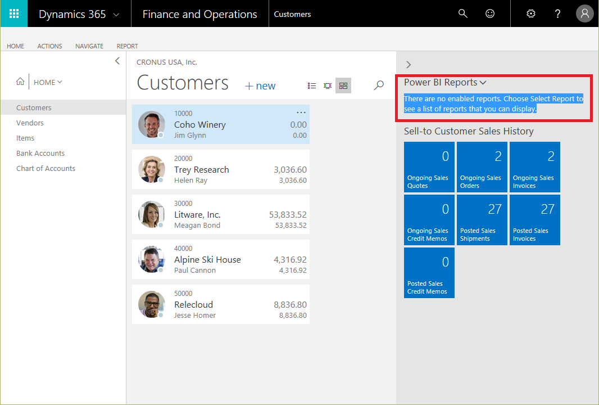The width and height of the screenshot is (599, 405).
Task: Open the user account avatar
Action: point(584,13)
